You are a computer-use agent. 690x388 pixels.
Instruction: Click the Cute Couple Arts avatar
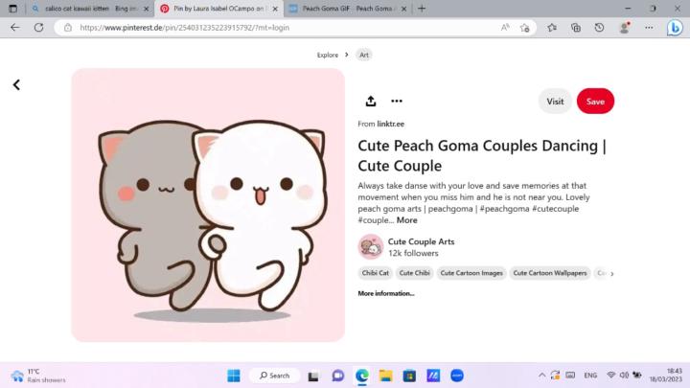[x=371, y=247]
